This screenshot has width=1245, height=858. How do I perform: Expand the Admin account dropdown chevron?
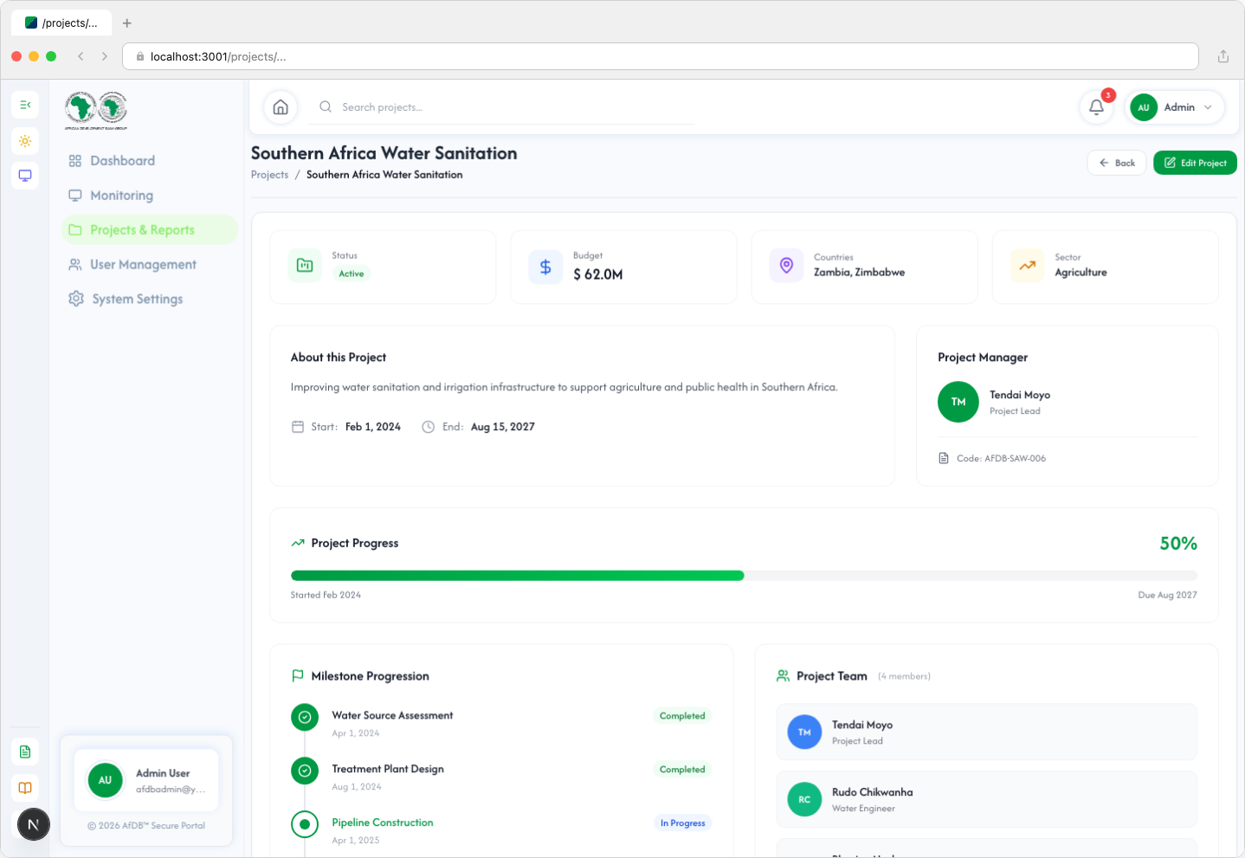tap(1208, 107)
